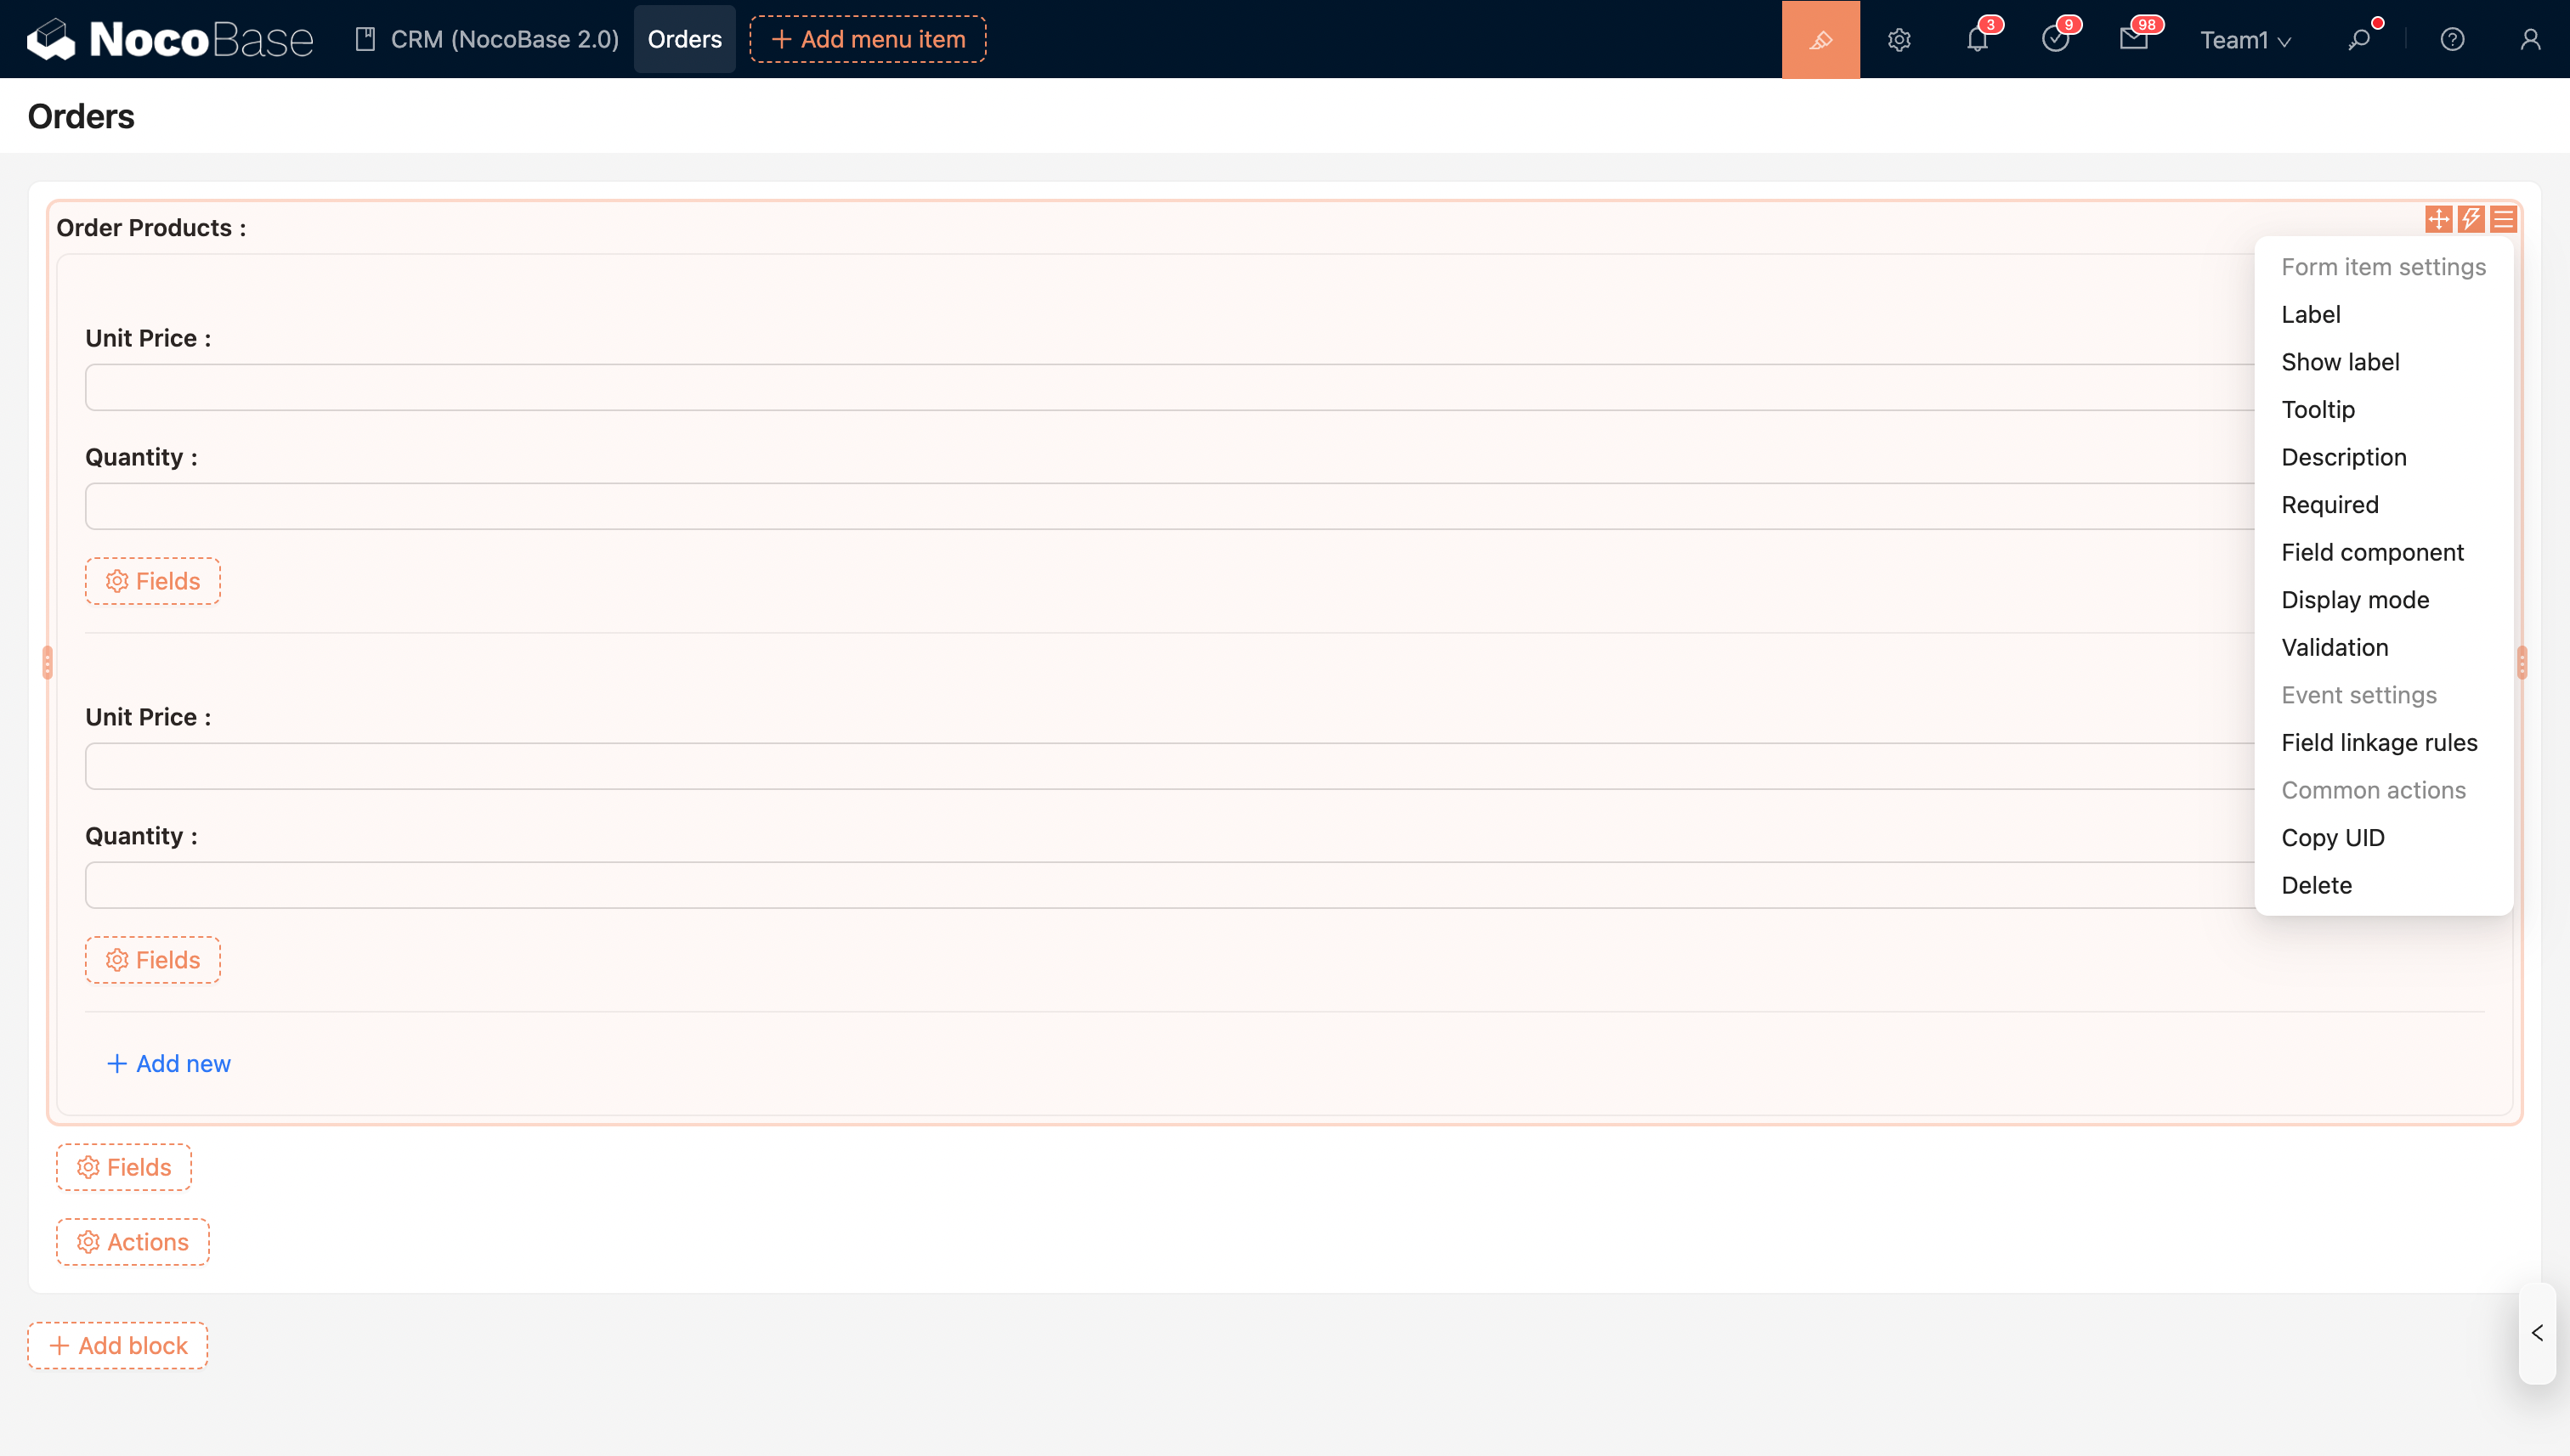Click the Add new link
2570x1456 pixels.
169,1063
